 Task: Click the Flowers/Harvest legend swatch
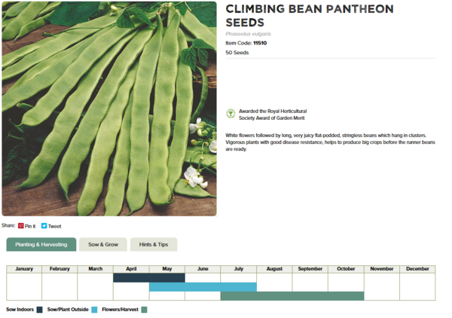(x=144, y=309)
